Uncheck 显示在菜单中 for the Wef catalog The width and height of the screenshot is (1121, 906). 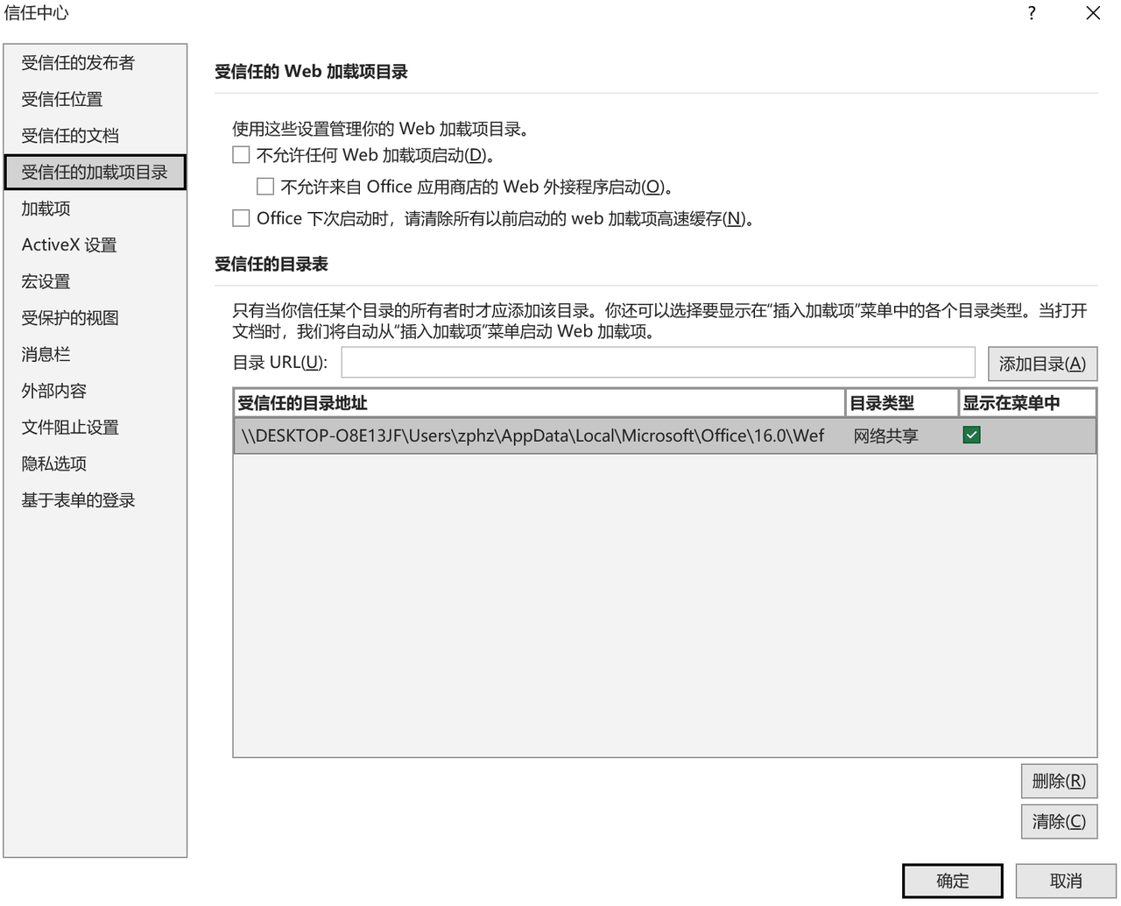[971, 435]
